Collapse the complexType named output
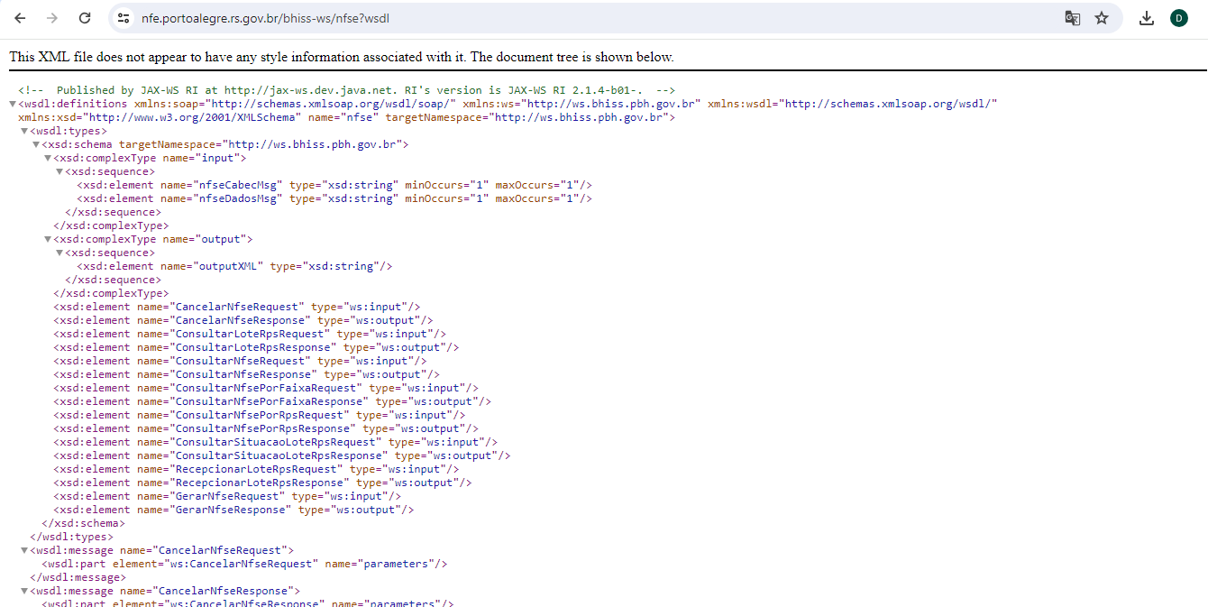Screen dimensions: 1208x607 pyautogui.click(x=48, y=239)
